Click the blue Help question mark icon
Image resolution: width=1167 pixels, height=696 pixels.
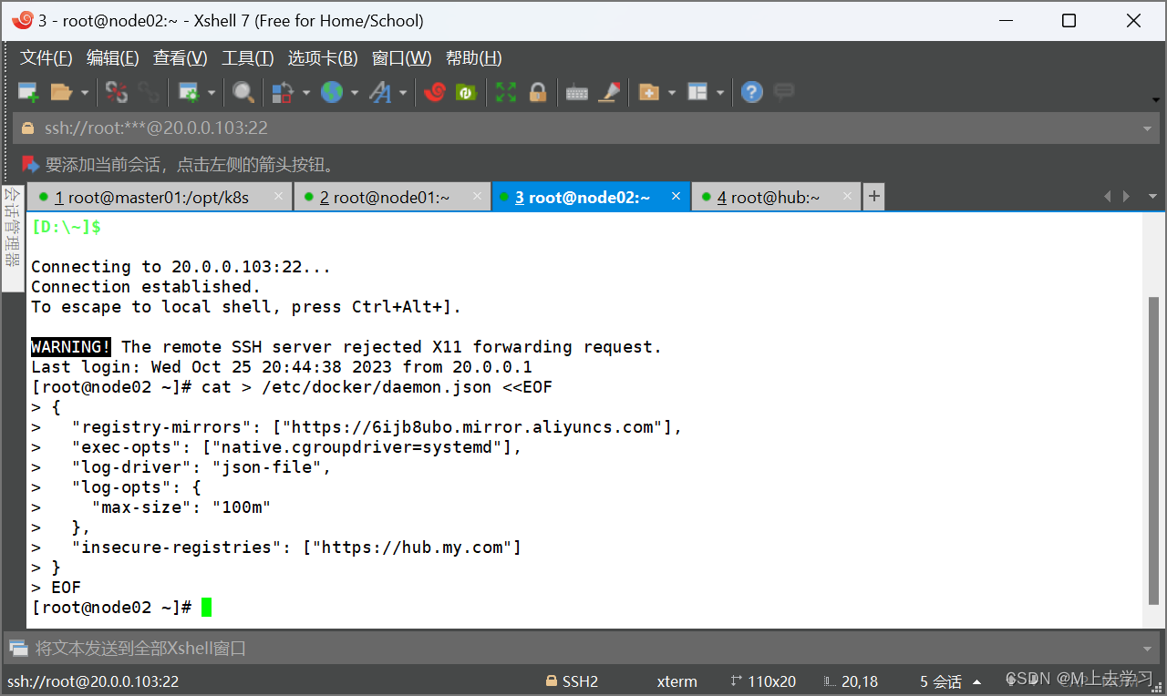point(751,92)
